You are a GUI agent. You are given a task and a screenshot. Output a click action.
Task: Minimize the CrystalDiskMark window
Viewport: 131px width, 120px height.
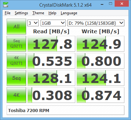[102, 4]
